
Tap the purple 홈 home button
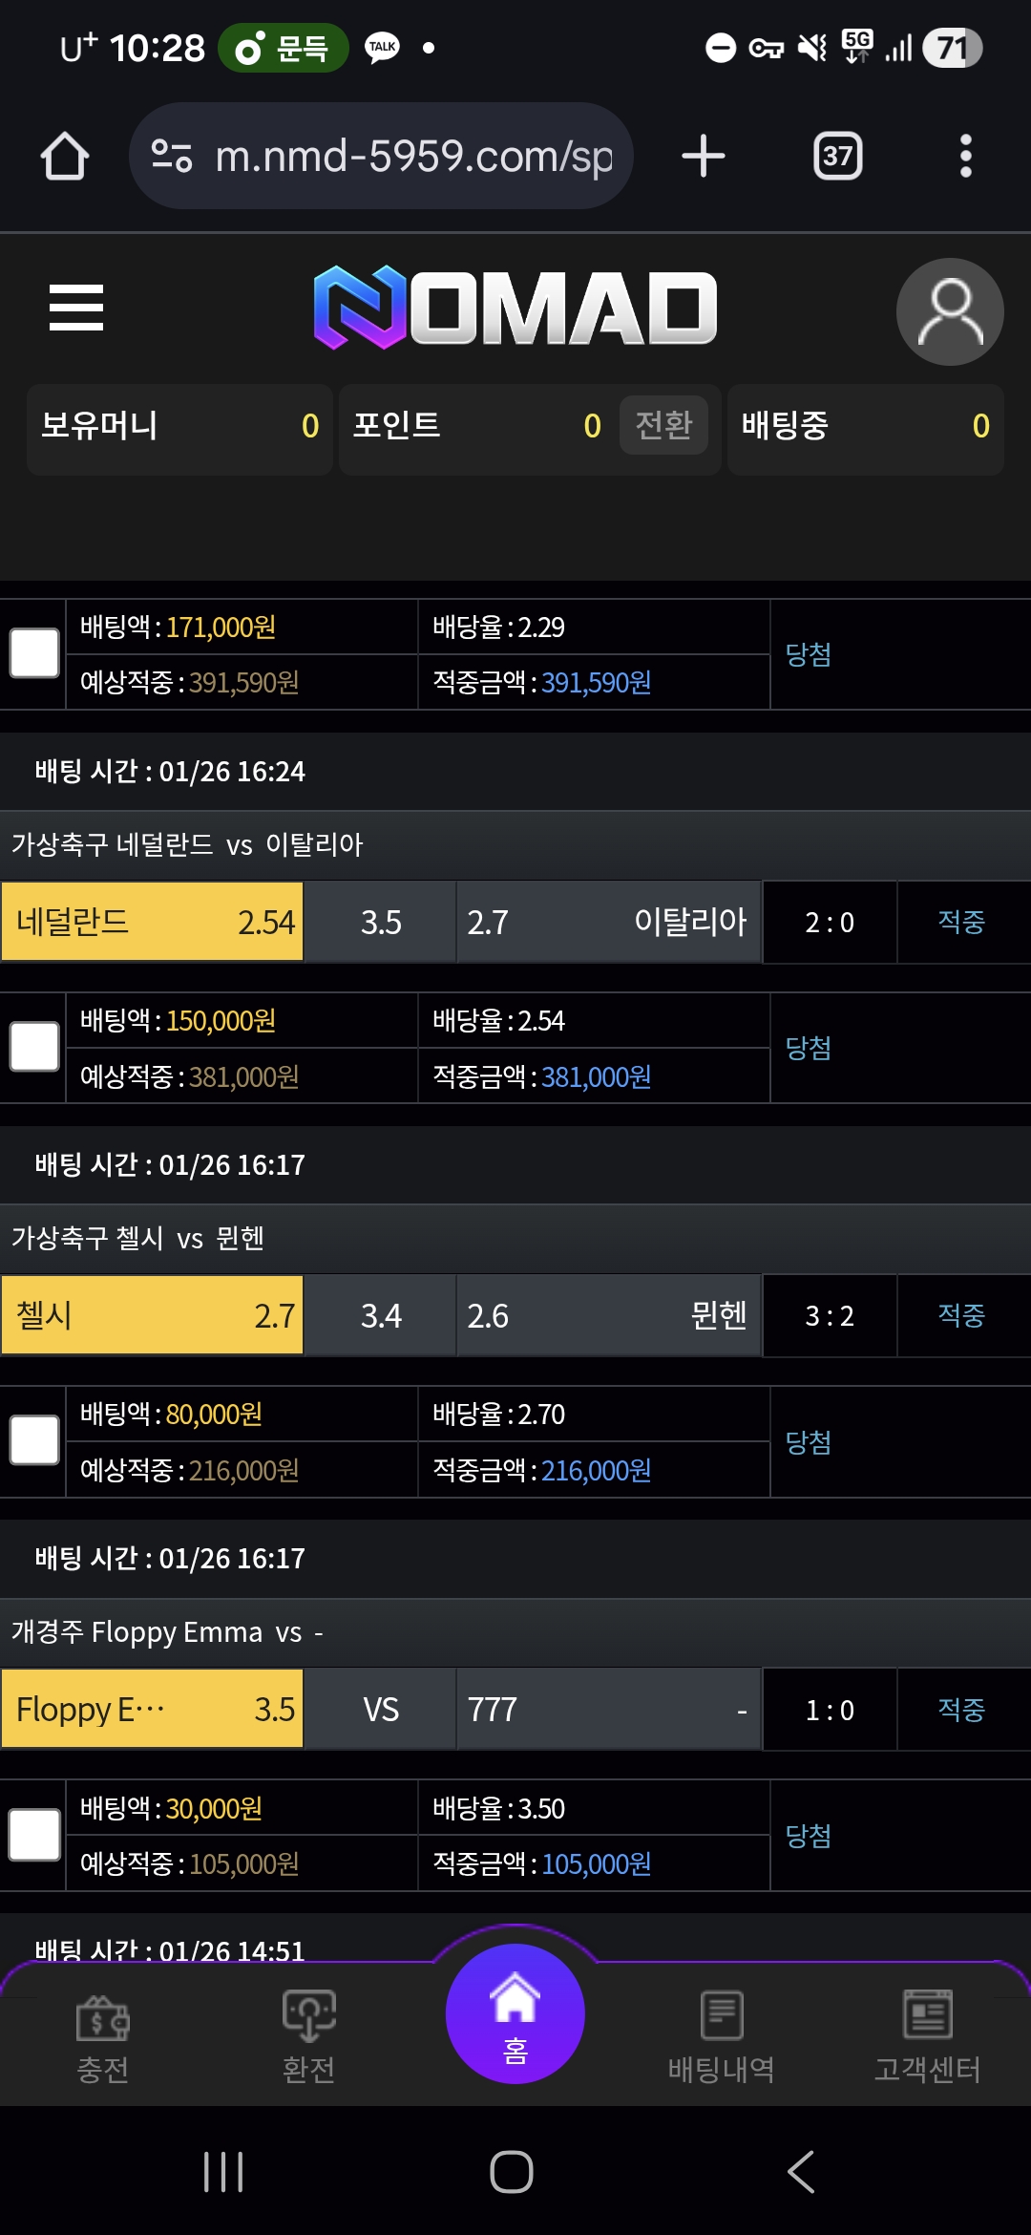click(x=515, y=2015)
